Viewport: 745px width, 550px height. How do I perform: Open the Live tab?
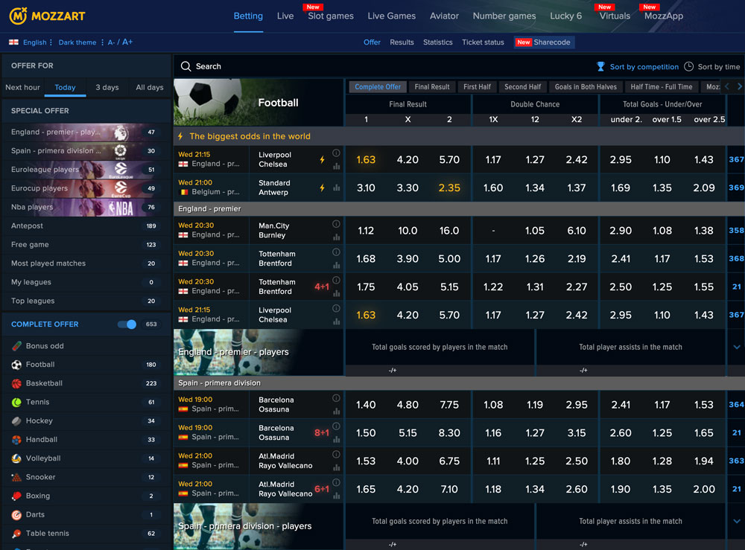(285, 16)
